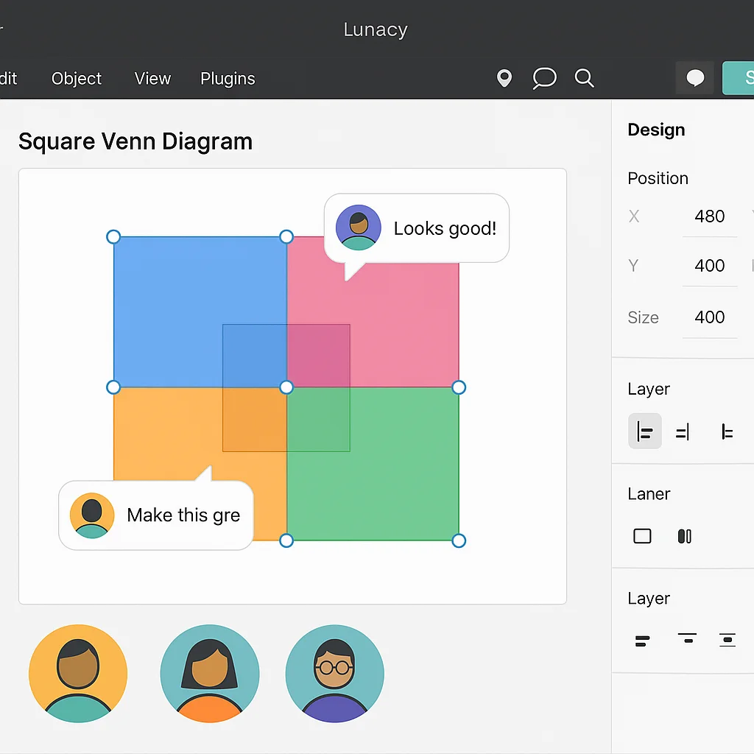The width and height of the screenshot is (754, 754).
Task: Click the vertical split icon beside the rectangle
Action: coord(684,536)
